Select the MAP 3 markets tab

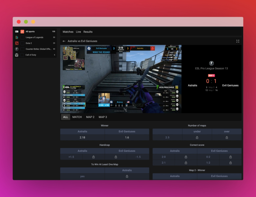103,117
